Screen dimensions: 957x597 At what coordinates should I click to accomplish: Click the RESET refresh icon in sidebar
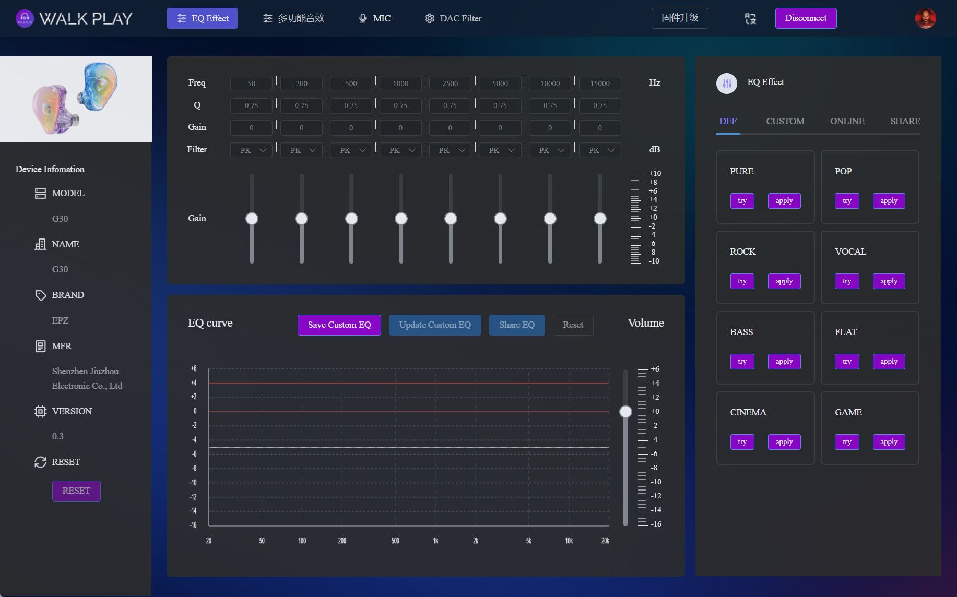pos(40,462)
